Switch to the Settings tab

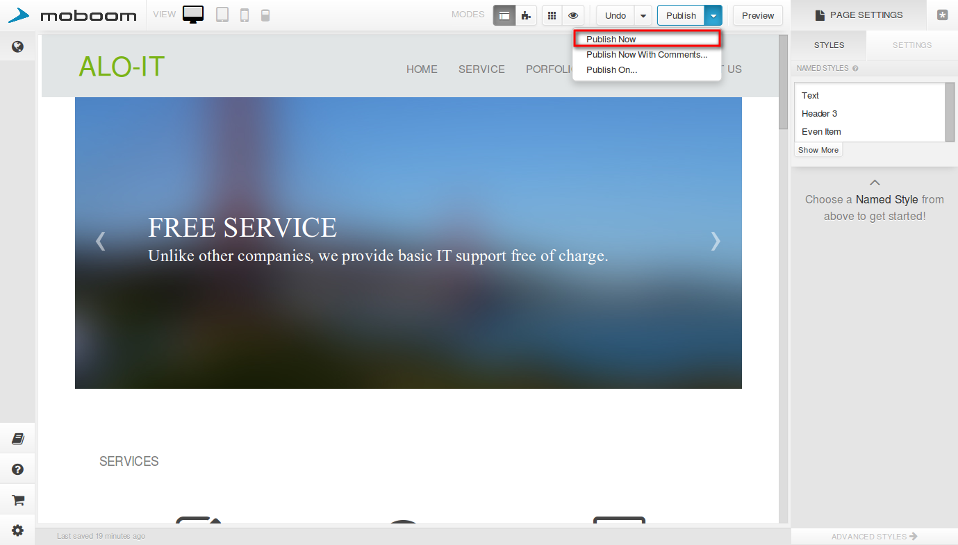click(x=912, y=45)
